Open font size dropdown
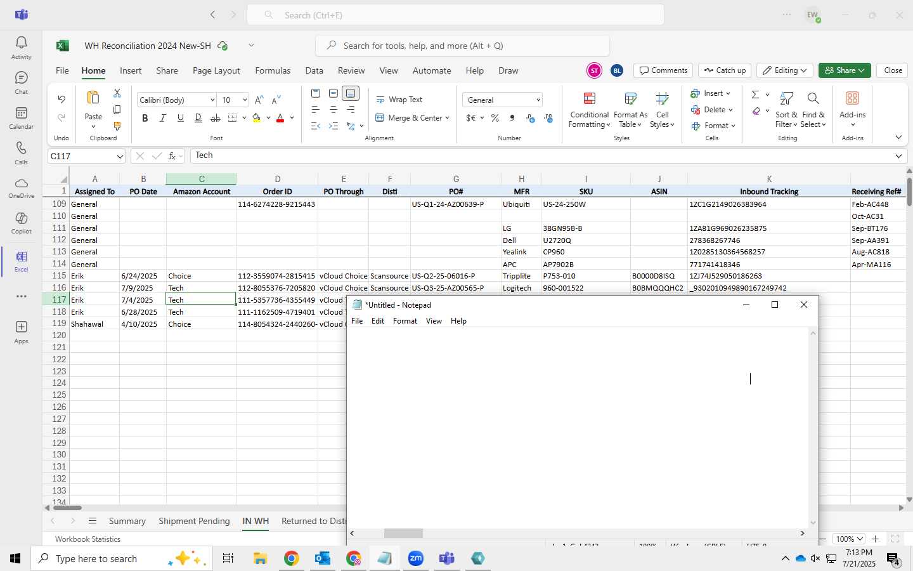Viewport: 913px width, 571px height. tap(245, 100)
